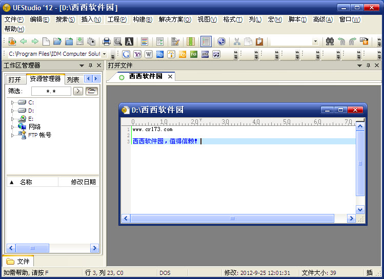Click the editor horizontal scrollbar thumb
This screenshot has width=384, height=279.
click(232, 219)
